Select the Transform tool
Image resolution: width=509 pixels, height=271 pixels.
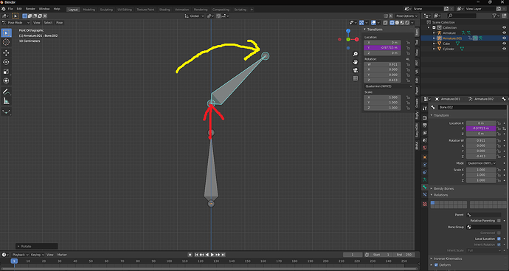coord(6,80)
